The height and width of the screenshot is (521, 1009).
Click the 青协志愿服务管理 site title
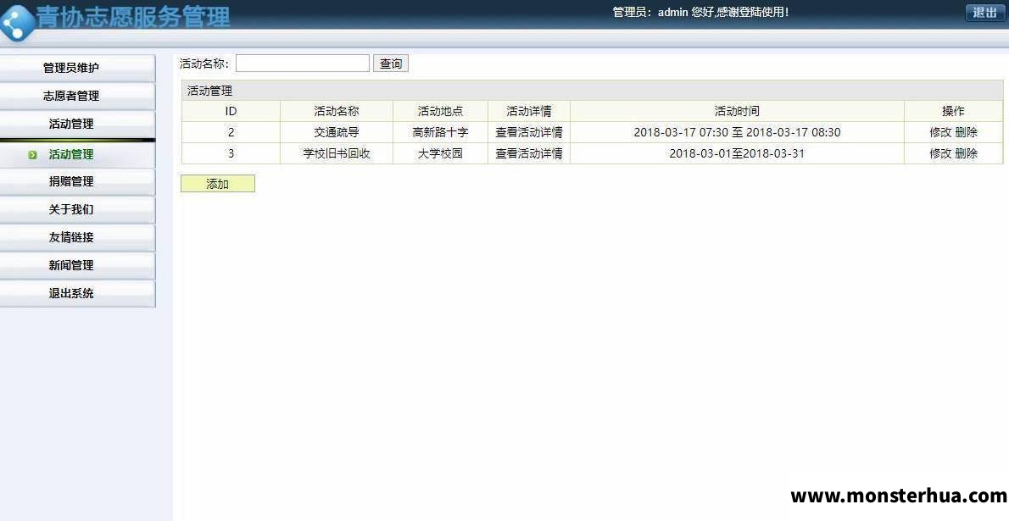(133, 16)
